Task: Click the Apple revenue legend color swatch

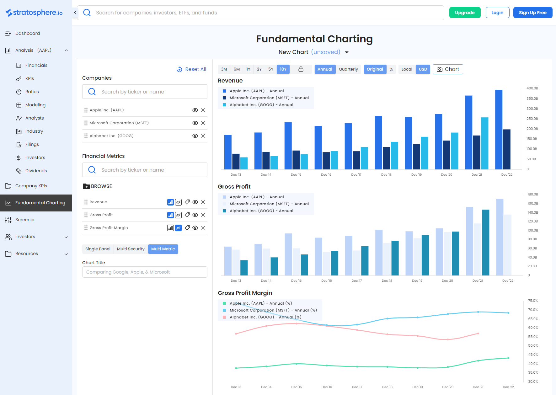Action: click(x=224, y=91)
